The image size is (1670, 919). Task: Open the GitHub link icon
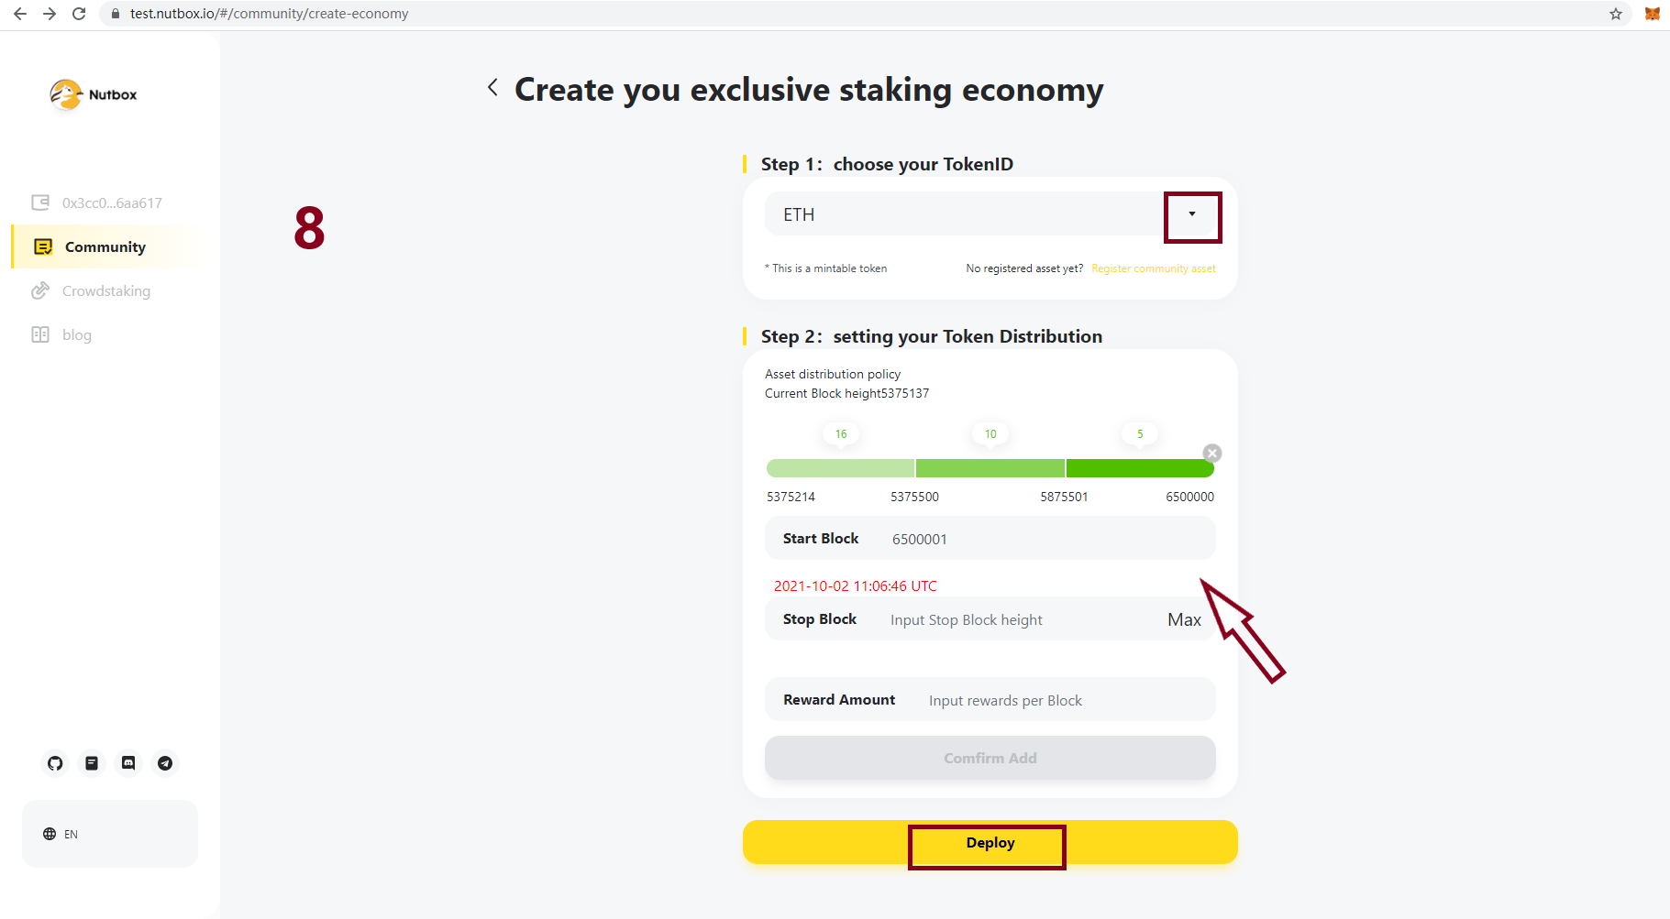55,763
